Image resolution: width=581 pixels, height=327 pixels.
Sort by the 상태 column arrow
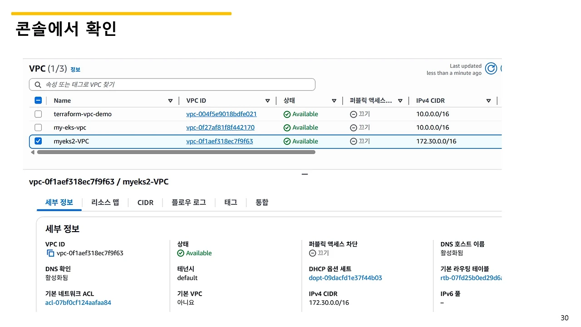[334, 101]
